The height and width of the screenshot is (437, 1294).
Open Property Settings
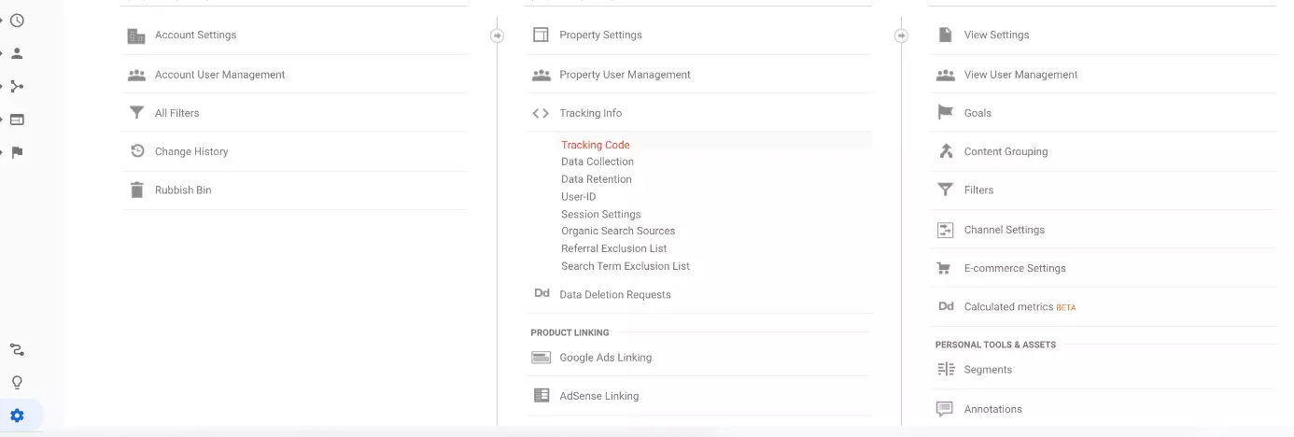click(601, 35)
